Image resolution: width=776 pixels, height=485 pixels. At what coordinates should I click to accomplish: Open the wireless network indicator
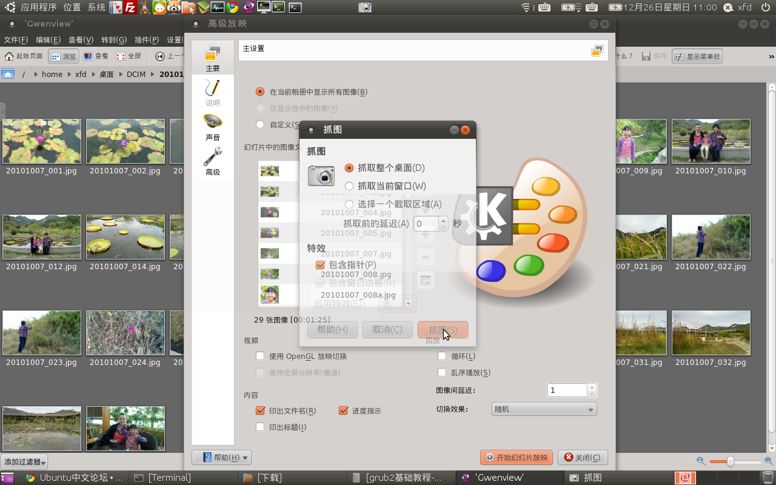click(x=526, y=7)
